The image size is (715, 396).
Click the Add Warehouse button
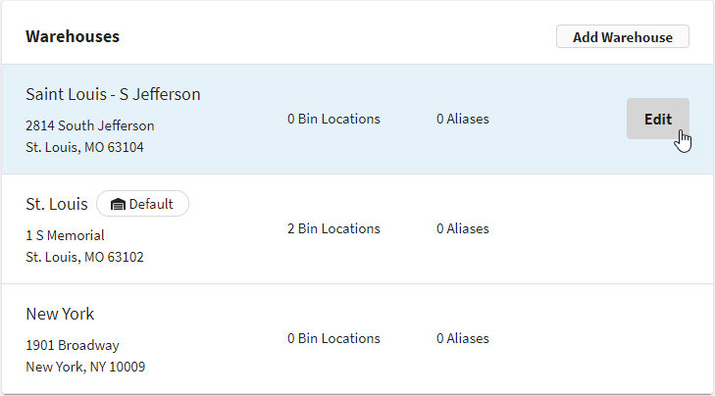coord(623,36)
